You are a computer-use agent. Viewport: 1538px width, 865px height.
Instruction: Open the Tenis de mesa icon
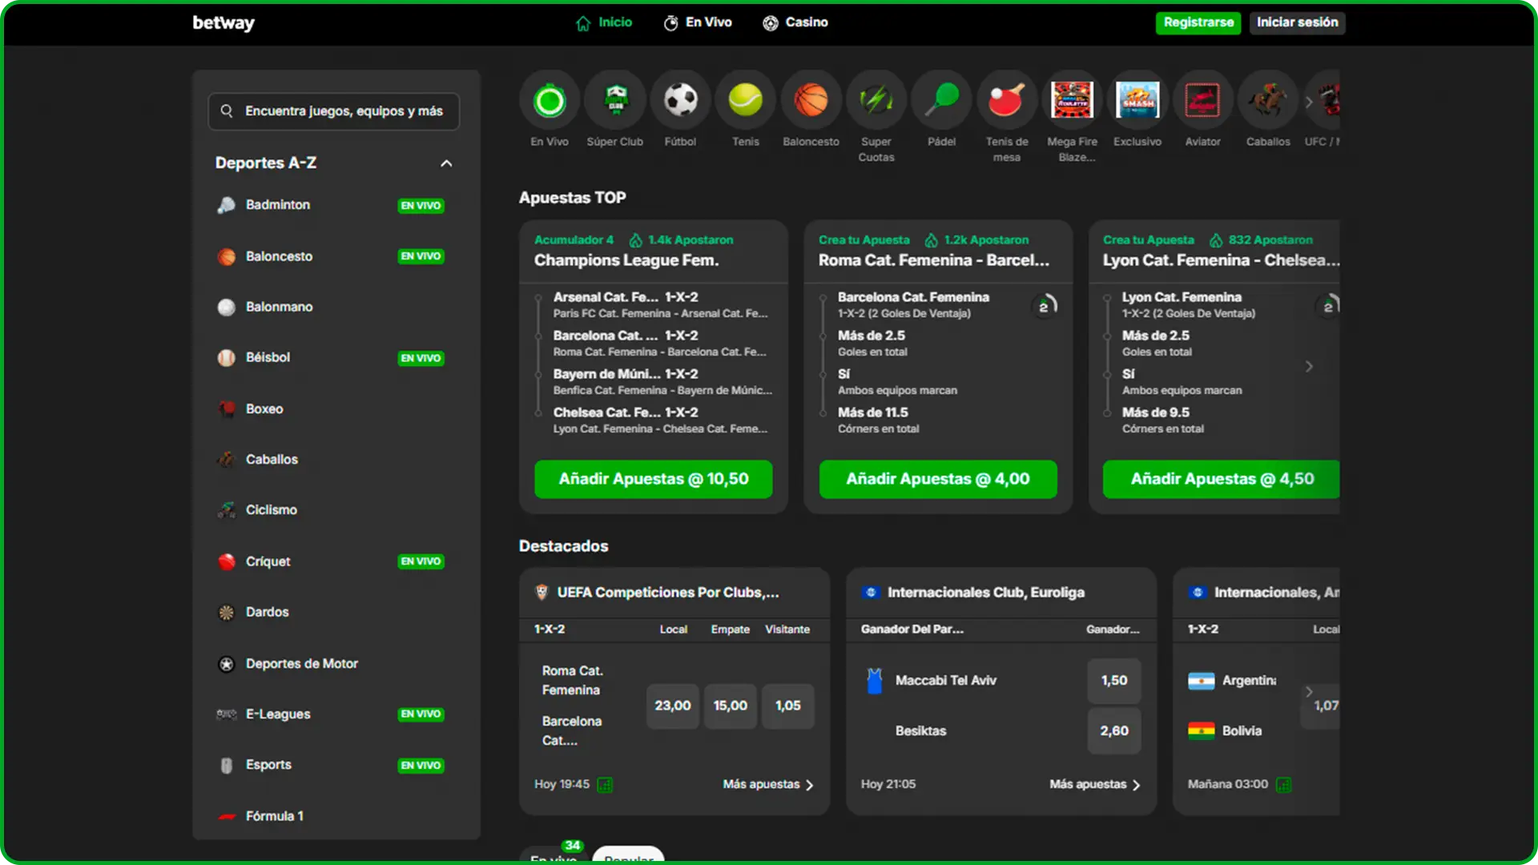[x=1007, y=101]
